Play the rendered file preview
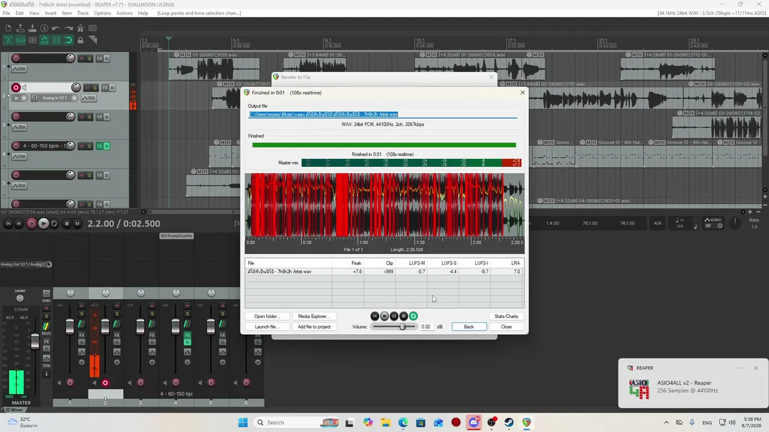This screenshot has height=432, width=769. pyautogui.click(x=384, y=316)
